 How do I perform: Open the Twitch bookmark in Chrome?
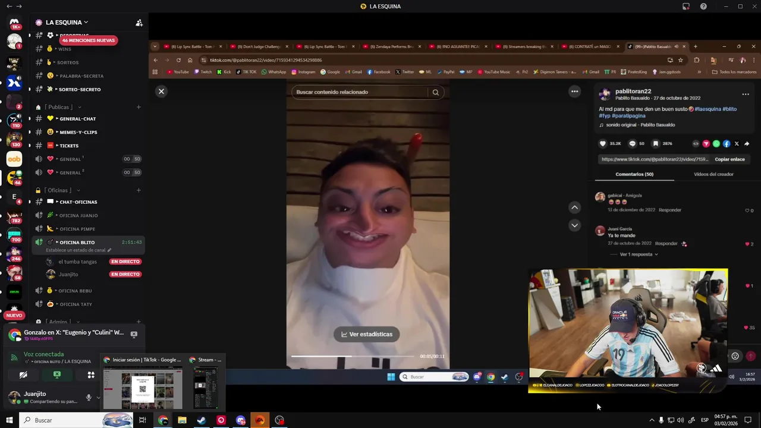tap(202, 72)
